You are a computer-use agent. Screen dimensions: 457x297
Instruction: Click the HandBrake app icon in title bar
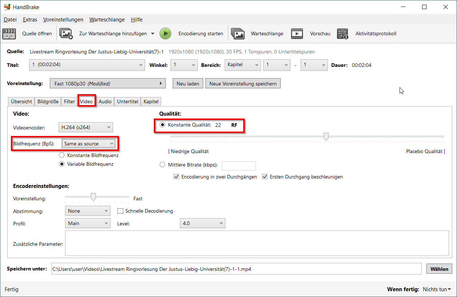tap(7, 7)
